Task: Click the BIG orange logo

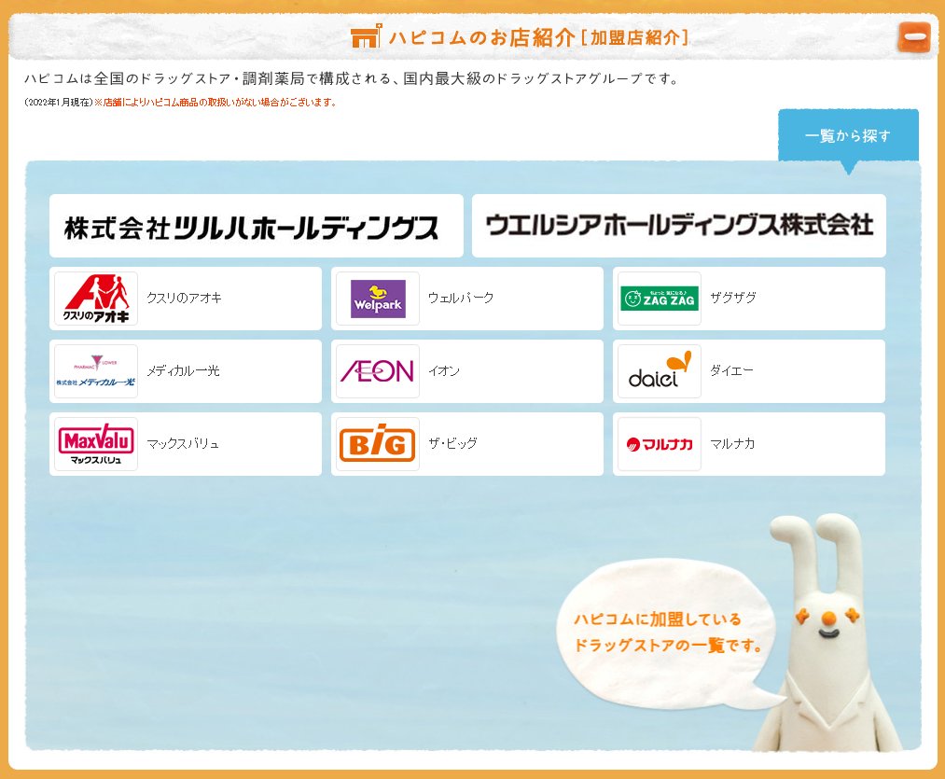Action: tap(378, 444)
